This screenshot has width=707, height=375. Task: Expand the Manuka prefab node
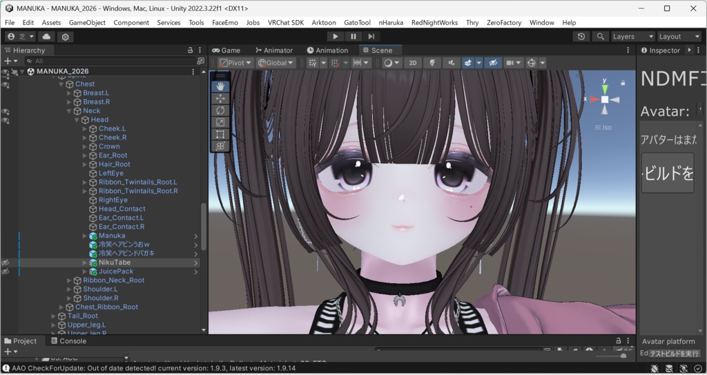[85, 235]
